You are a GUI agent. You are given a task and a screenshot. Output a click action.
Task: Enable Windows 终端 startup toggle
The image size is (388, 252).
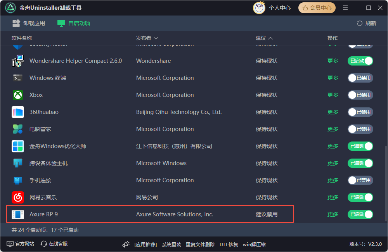tap(360, 78)
